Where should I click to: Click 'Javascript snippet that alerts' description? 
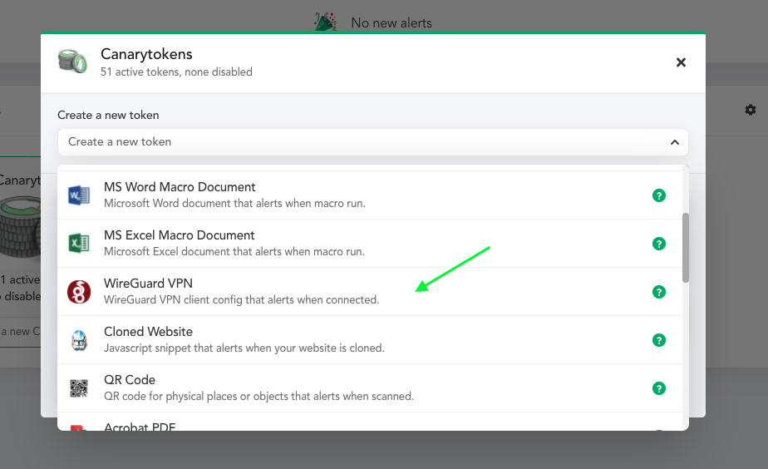tap(244, 348)
